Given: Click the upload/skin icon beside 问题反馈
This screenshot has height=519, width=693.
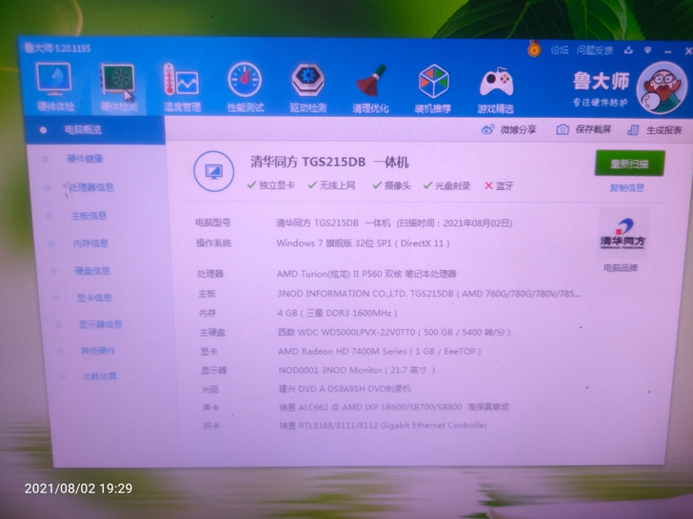Looking at the screenshot, I should (628, 50).
